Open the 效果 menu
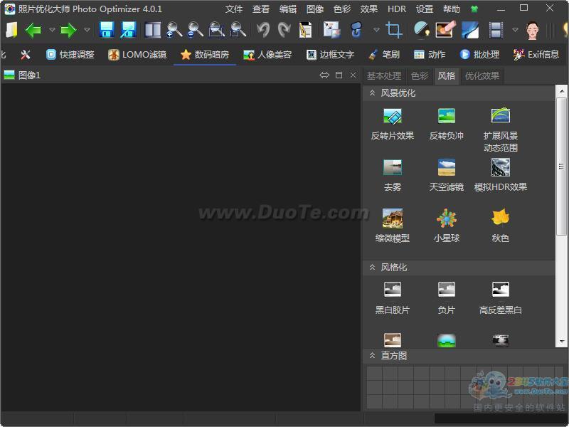 point(369,9)
